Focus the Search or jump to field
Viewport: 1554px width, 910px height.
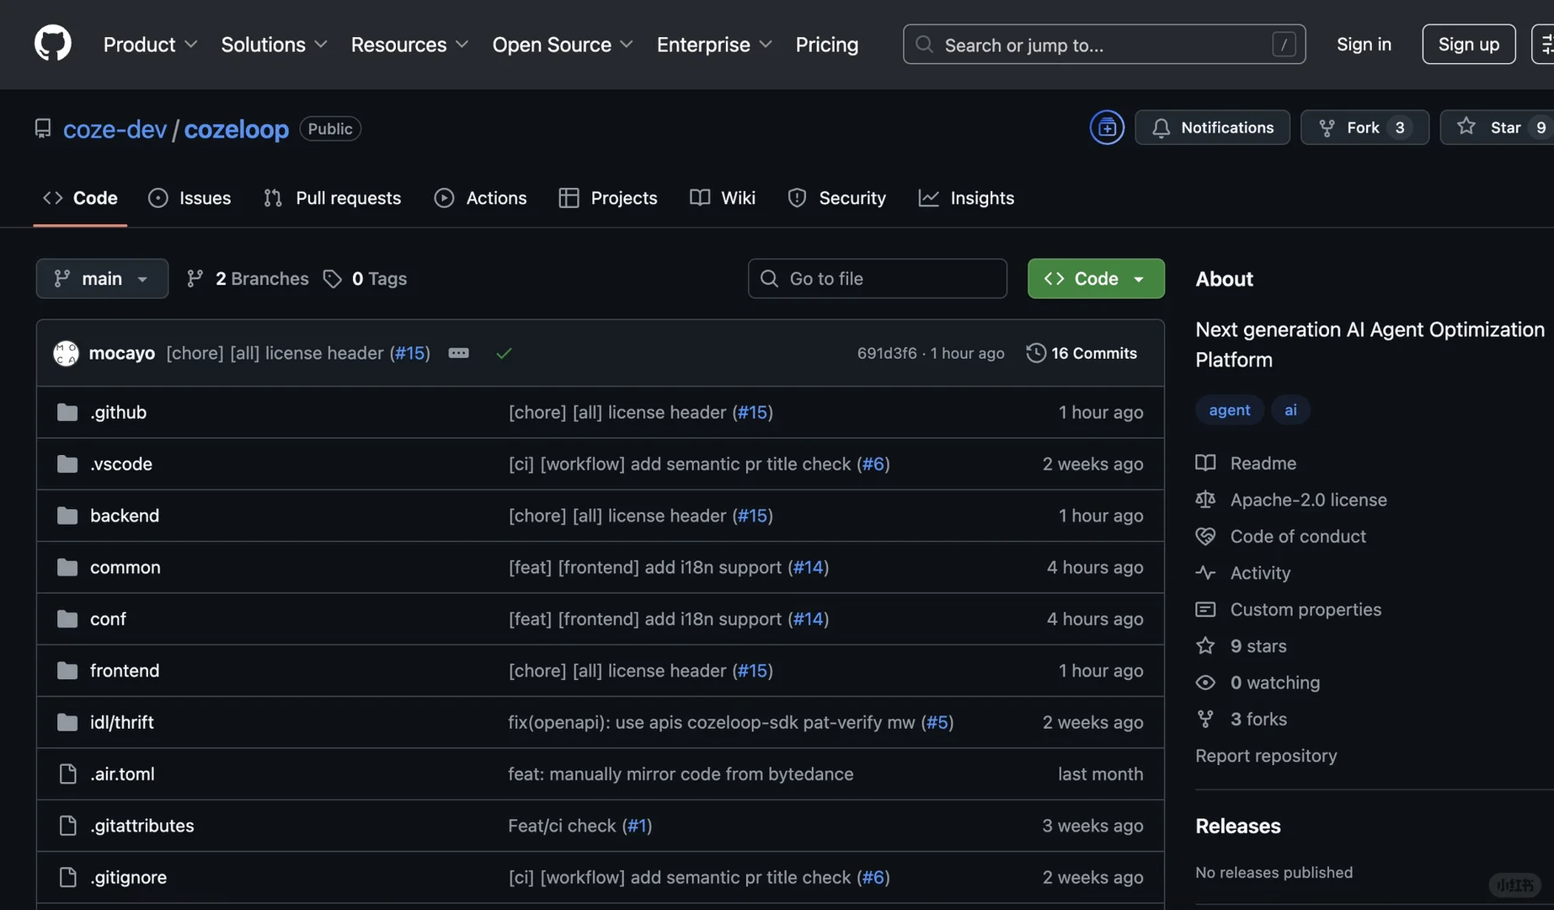[1104, 44]
